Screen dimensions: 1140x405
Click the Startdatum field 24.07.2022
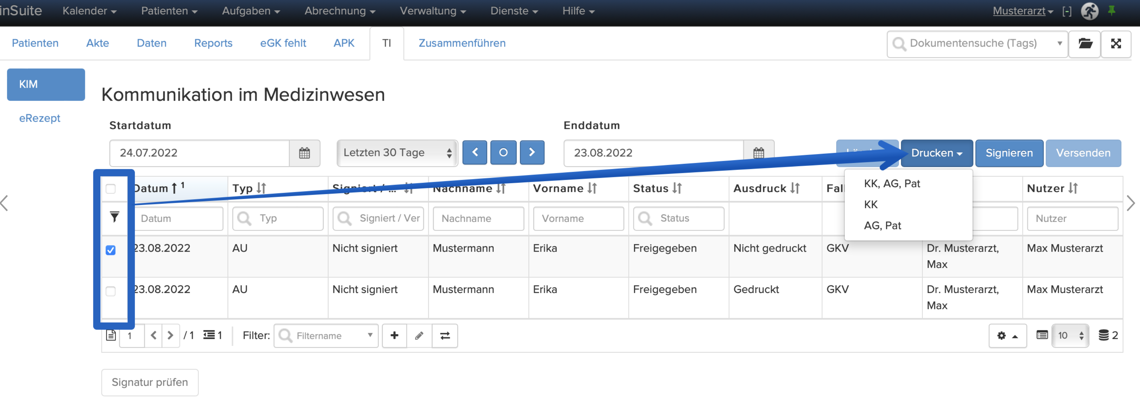coord(199,153)
